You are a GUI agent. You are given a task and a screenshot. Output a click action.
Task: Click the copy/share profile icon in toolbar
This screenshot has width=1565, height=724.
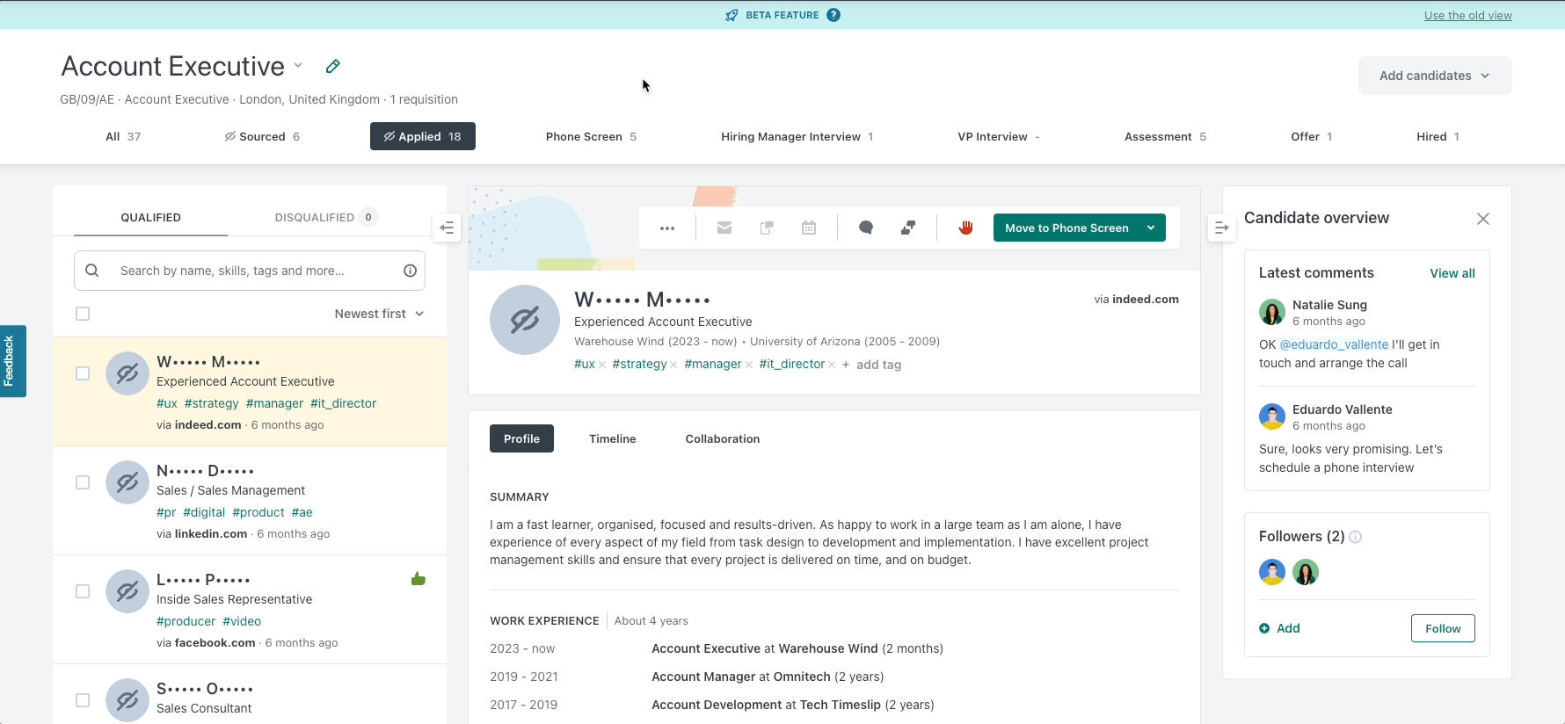(x=767, y=228)
